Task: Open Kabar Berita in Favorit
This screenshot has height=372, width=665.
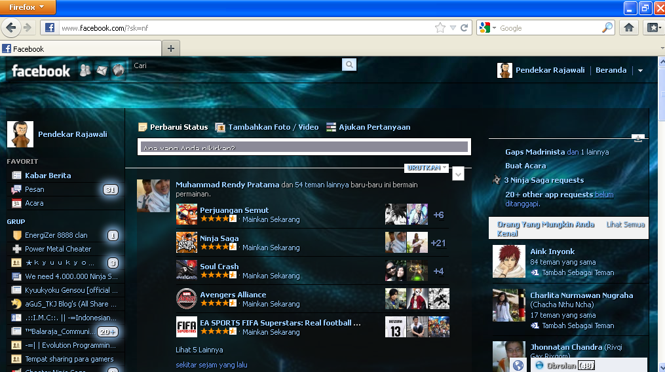Action: pyautogui.click(x=47, y=175)
